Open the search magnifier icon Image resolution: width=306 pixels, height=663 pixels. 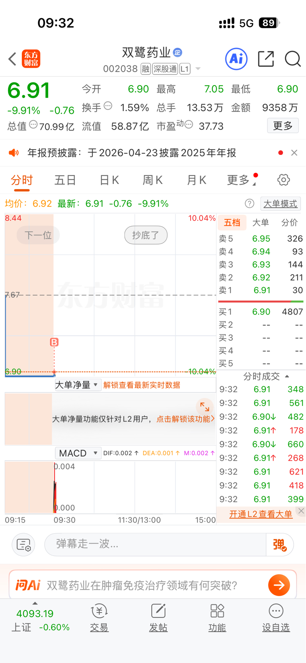pyautogui.click(x=292, y=59)
